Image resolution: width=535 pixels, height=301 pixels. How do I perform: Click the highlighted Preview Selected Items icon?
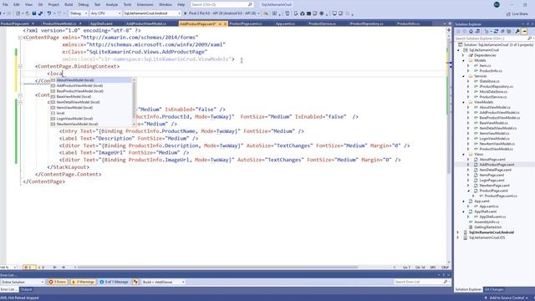[524, 32]
